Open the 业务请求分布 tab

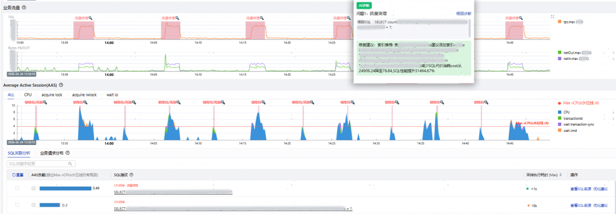tap(52, 153)
